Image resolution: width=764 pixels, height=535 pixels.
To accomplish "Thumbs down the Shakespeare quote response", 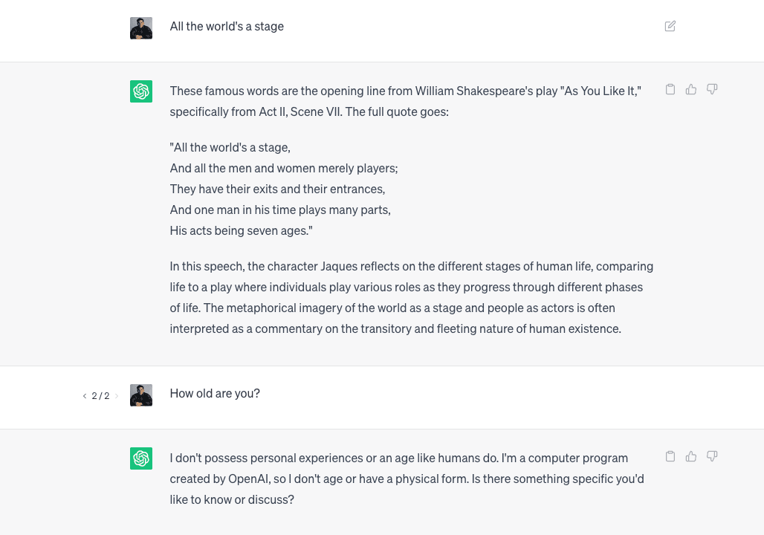I will (712, 89).
